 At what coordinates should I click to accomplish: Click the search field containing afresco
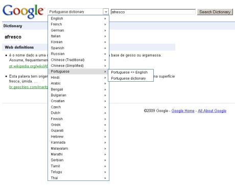coord(153,12)
